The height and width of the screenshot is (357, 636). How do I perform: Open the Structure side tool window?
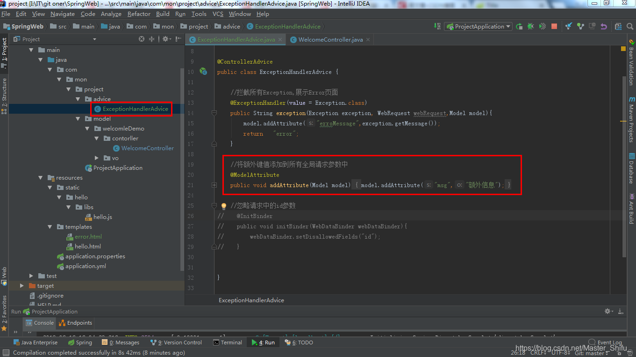point(4,96)
